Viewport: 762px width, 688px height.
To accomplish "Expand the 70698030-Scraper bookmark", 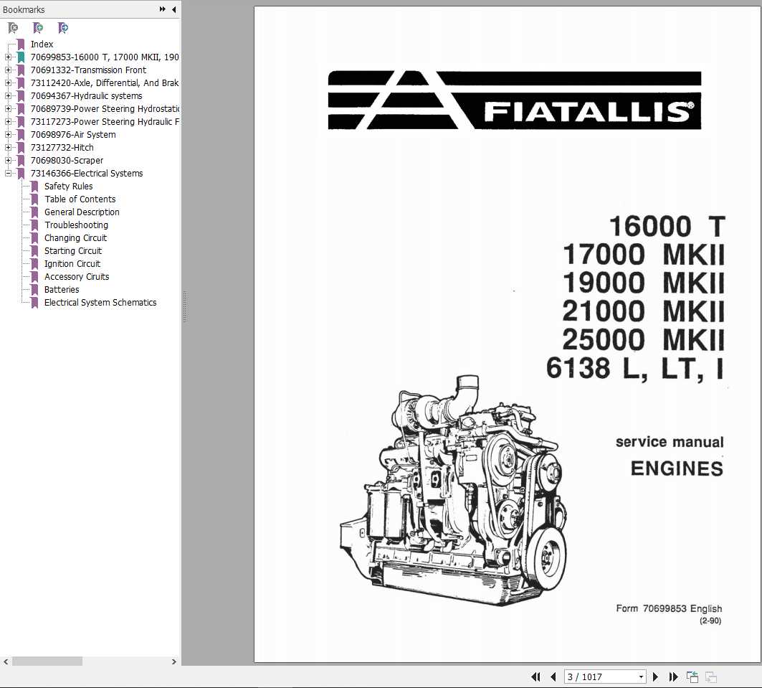I will [x=9, y=160].
